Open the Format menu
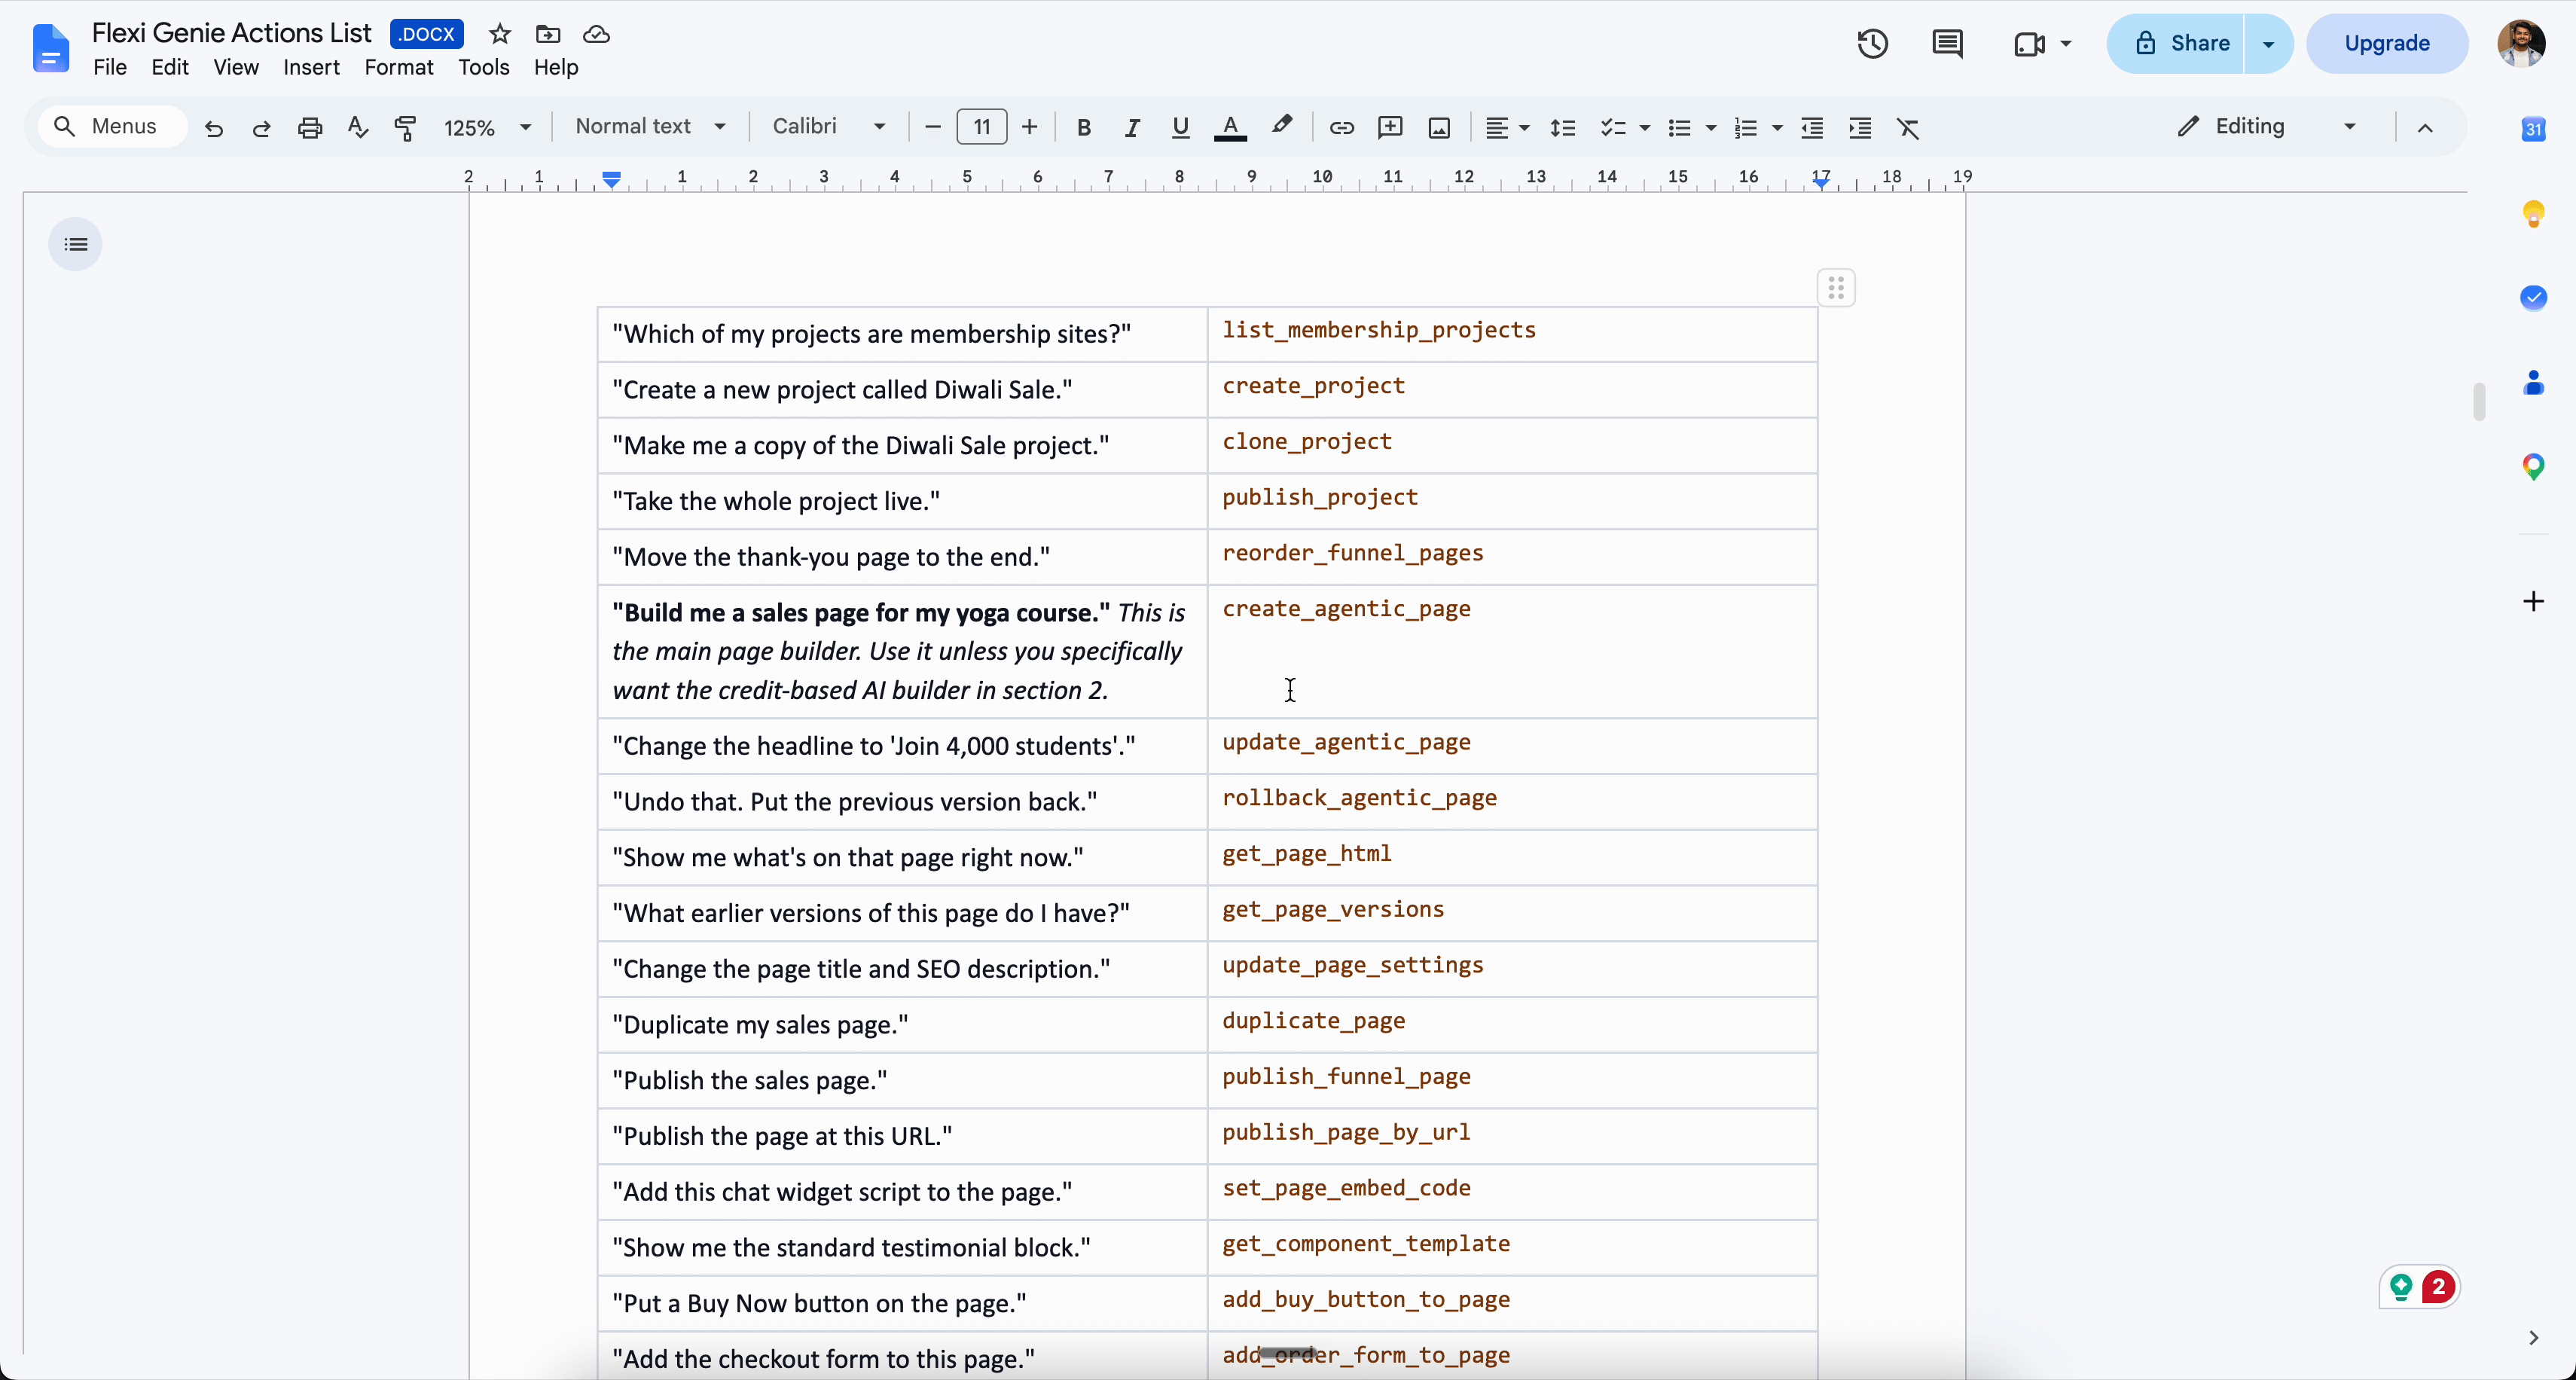Screen dimensions: 2576x1380 tap(399, 68)
